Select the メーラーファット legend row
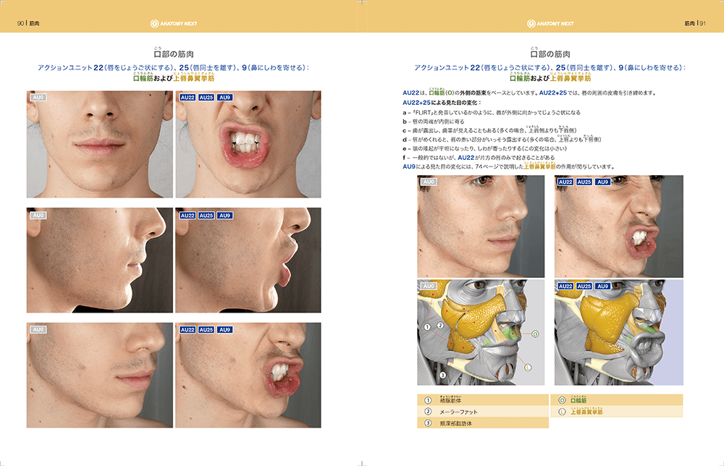This screenshot has height=466, width=724. tap(482, 412)
